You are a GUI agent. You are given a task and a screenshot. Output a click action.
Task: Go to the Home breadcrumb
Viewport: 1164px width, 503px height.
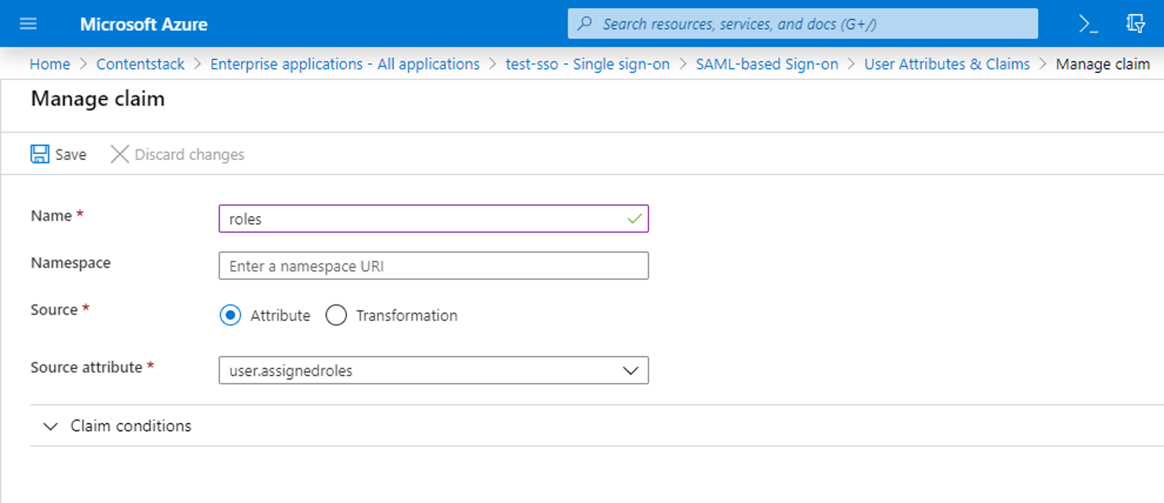point(50,64)
